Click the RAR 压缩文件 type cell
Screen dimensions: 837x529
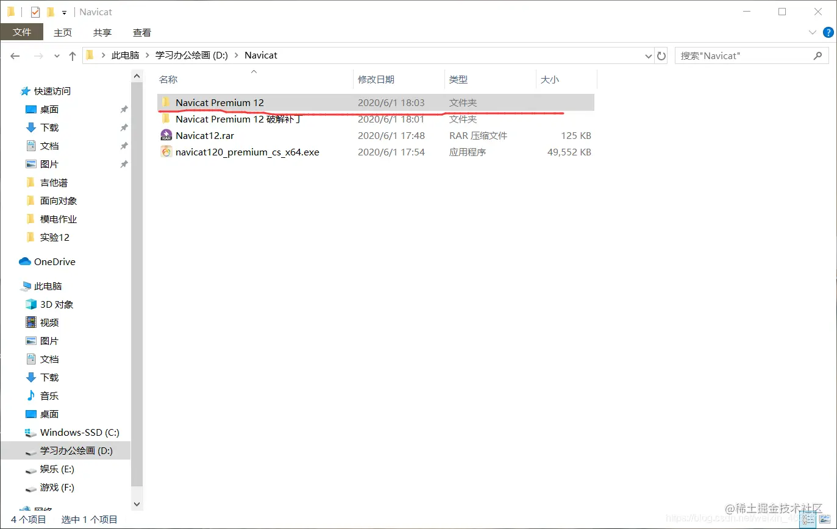tap(479, 136)
